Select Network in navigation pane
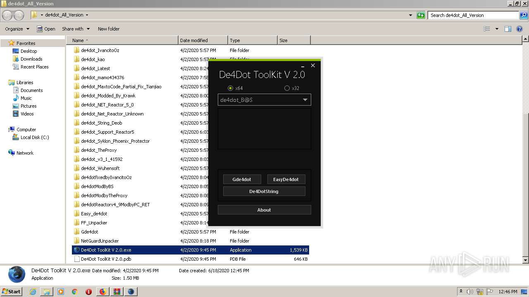This screenshot has width=529, height=297. click(25, 153)
